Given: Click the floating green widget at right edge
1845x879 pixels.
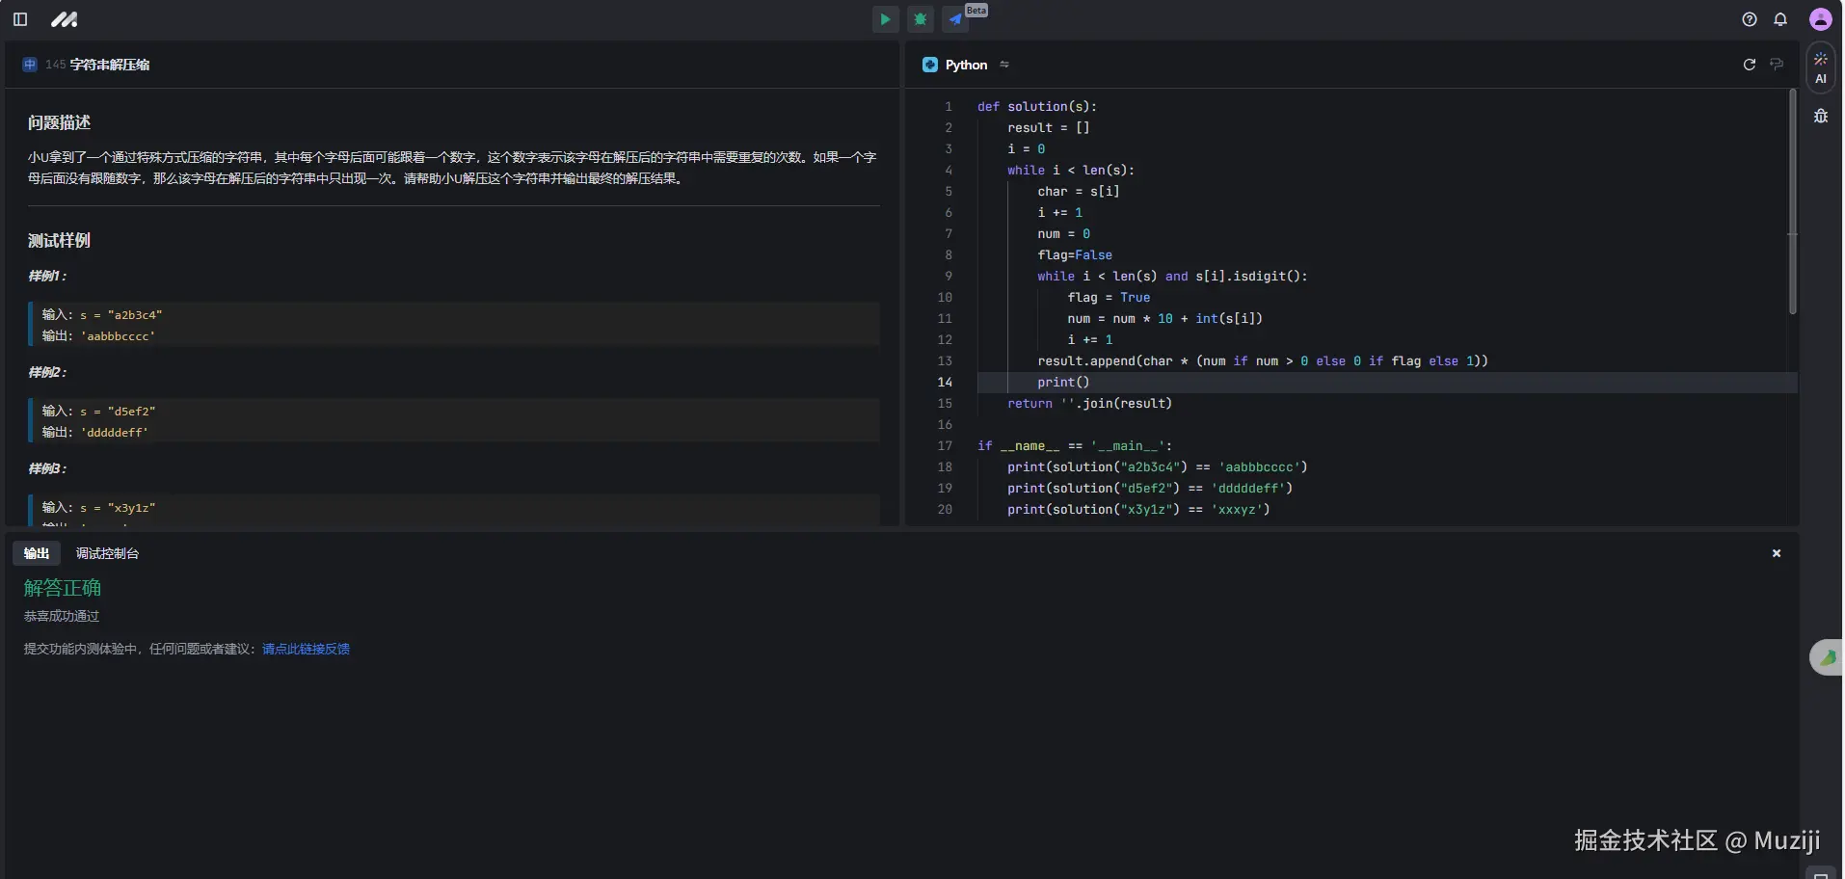Looking at the screenshot, I should 1826,657.
